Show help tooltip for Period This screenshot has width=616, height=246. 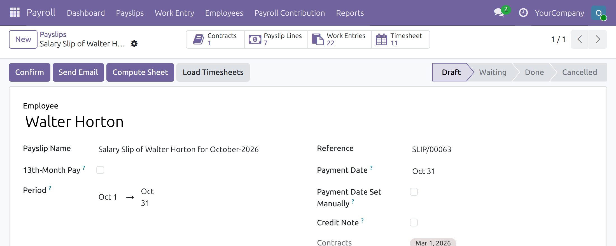[x=50, y=188]
